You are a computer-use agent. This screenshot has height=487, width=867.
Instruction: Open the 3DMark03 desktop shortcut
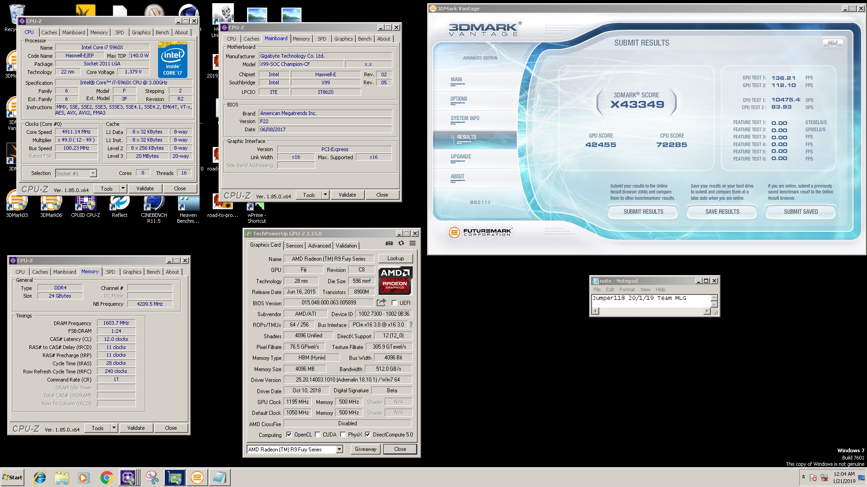point(17,207)
